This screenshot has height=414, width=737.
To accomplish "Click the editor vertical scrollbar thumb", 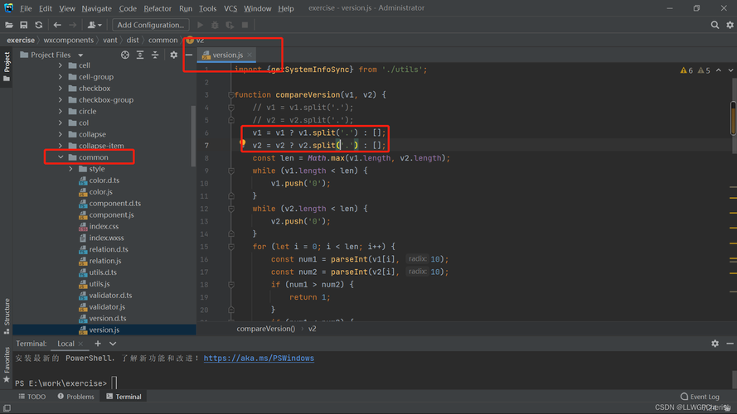I will pyautogui.click(x=733, y=118).
